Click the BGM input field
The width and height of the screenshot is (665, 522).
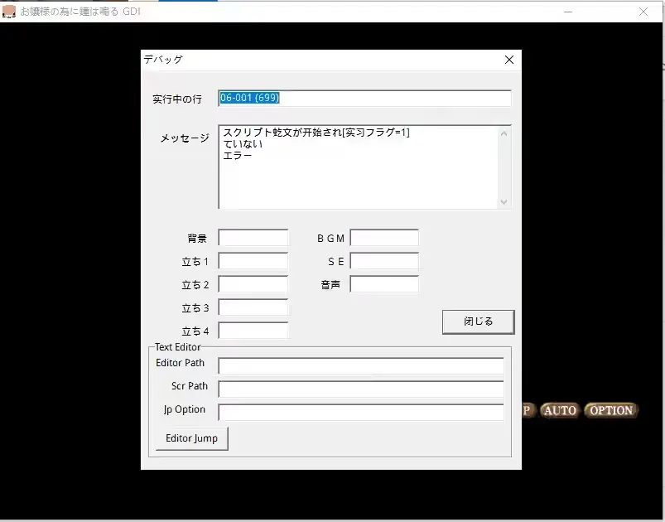pyautogui.click(x=384, y=238)
